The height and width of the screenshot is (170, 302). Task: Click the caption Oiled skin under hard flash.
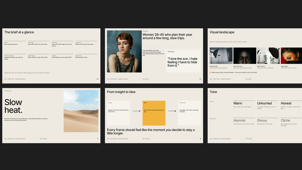(289, 68)
